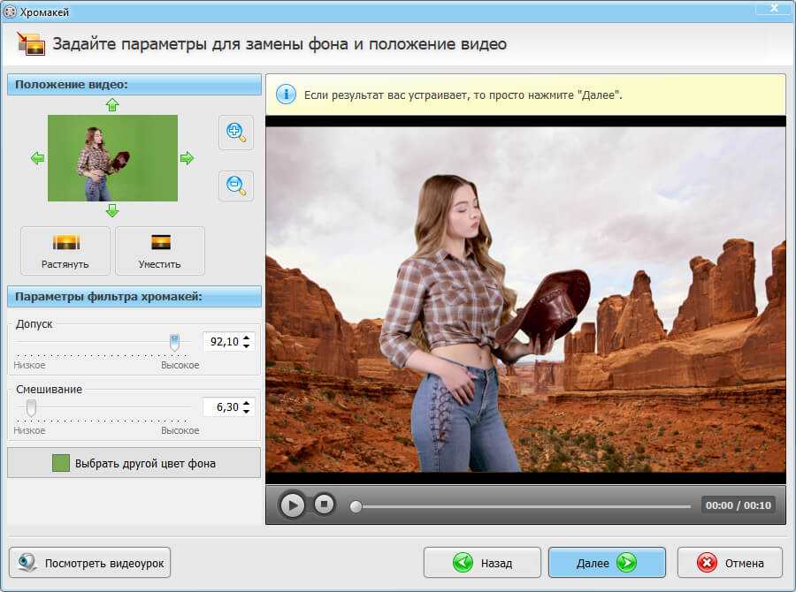Click the zoom in magnifier icon
This screenshot has width=796, height=592.
click(235, 133)
